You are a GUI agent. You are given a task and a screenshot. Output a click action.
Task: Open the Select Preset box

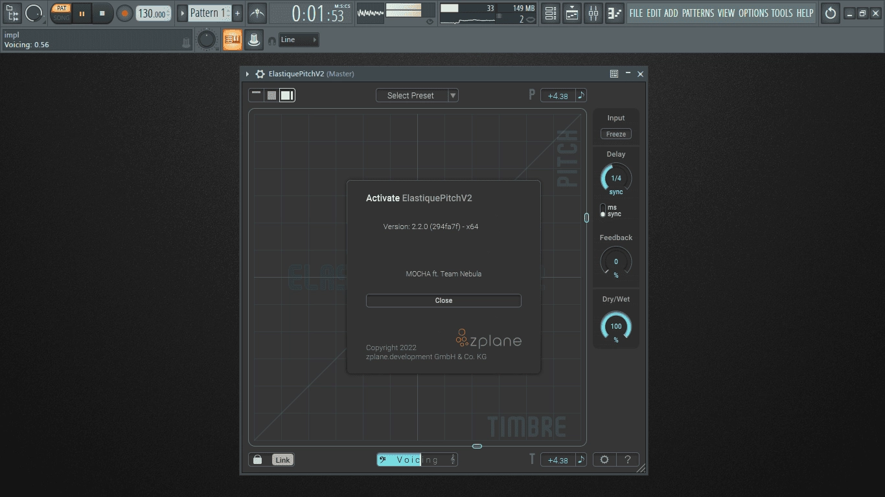pyautogui.click(x=411, y=95)
